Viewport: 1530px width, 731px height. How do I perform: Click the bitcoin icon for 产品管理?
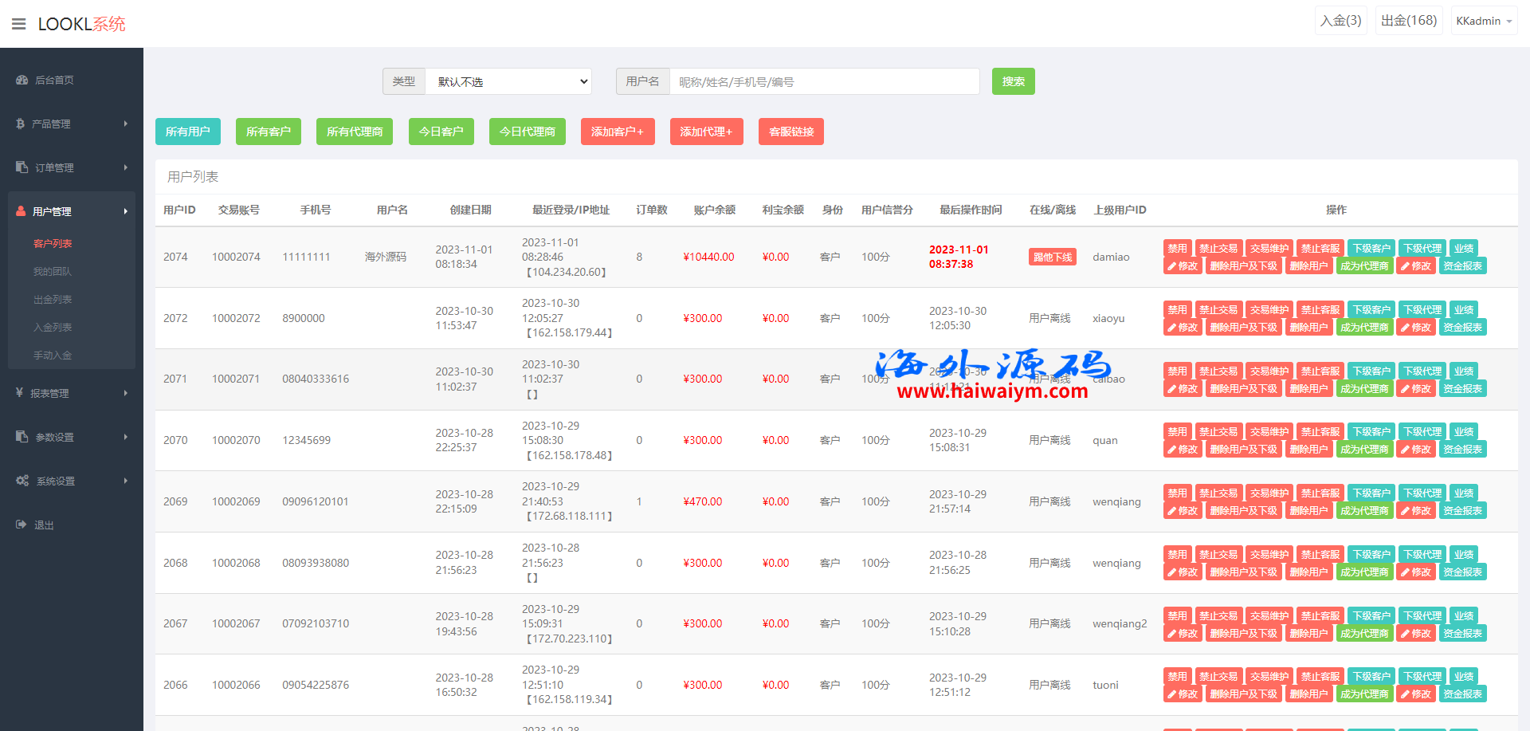pos(21,124)
